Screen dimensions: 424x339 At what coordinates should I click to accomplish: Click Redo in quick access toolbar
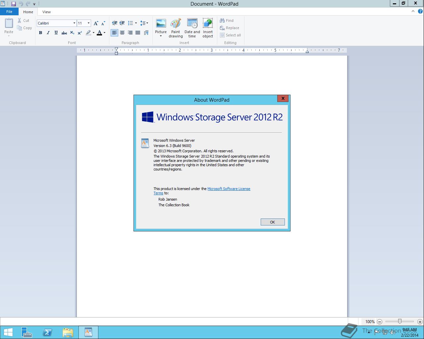pyautogui.click(x=28, y=4)
